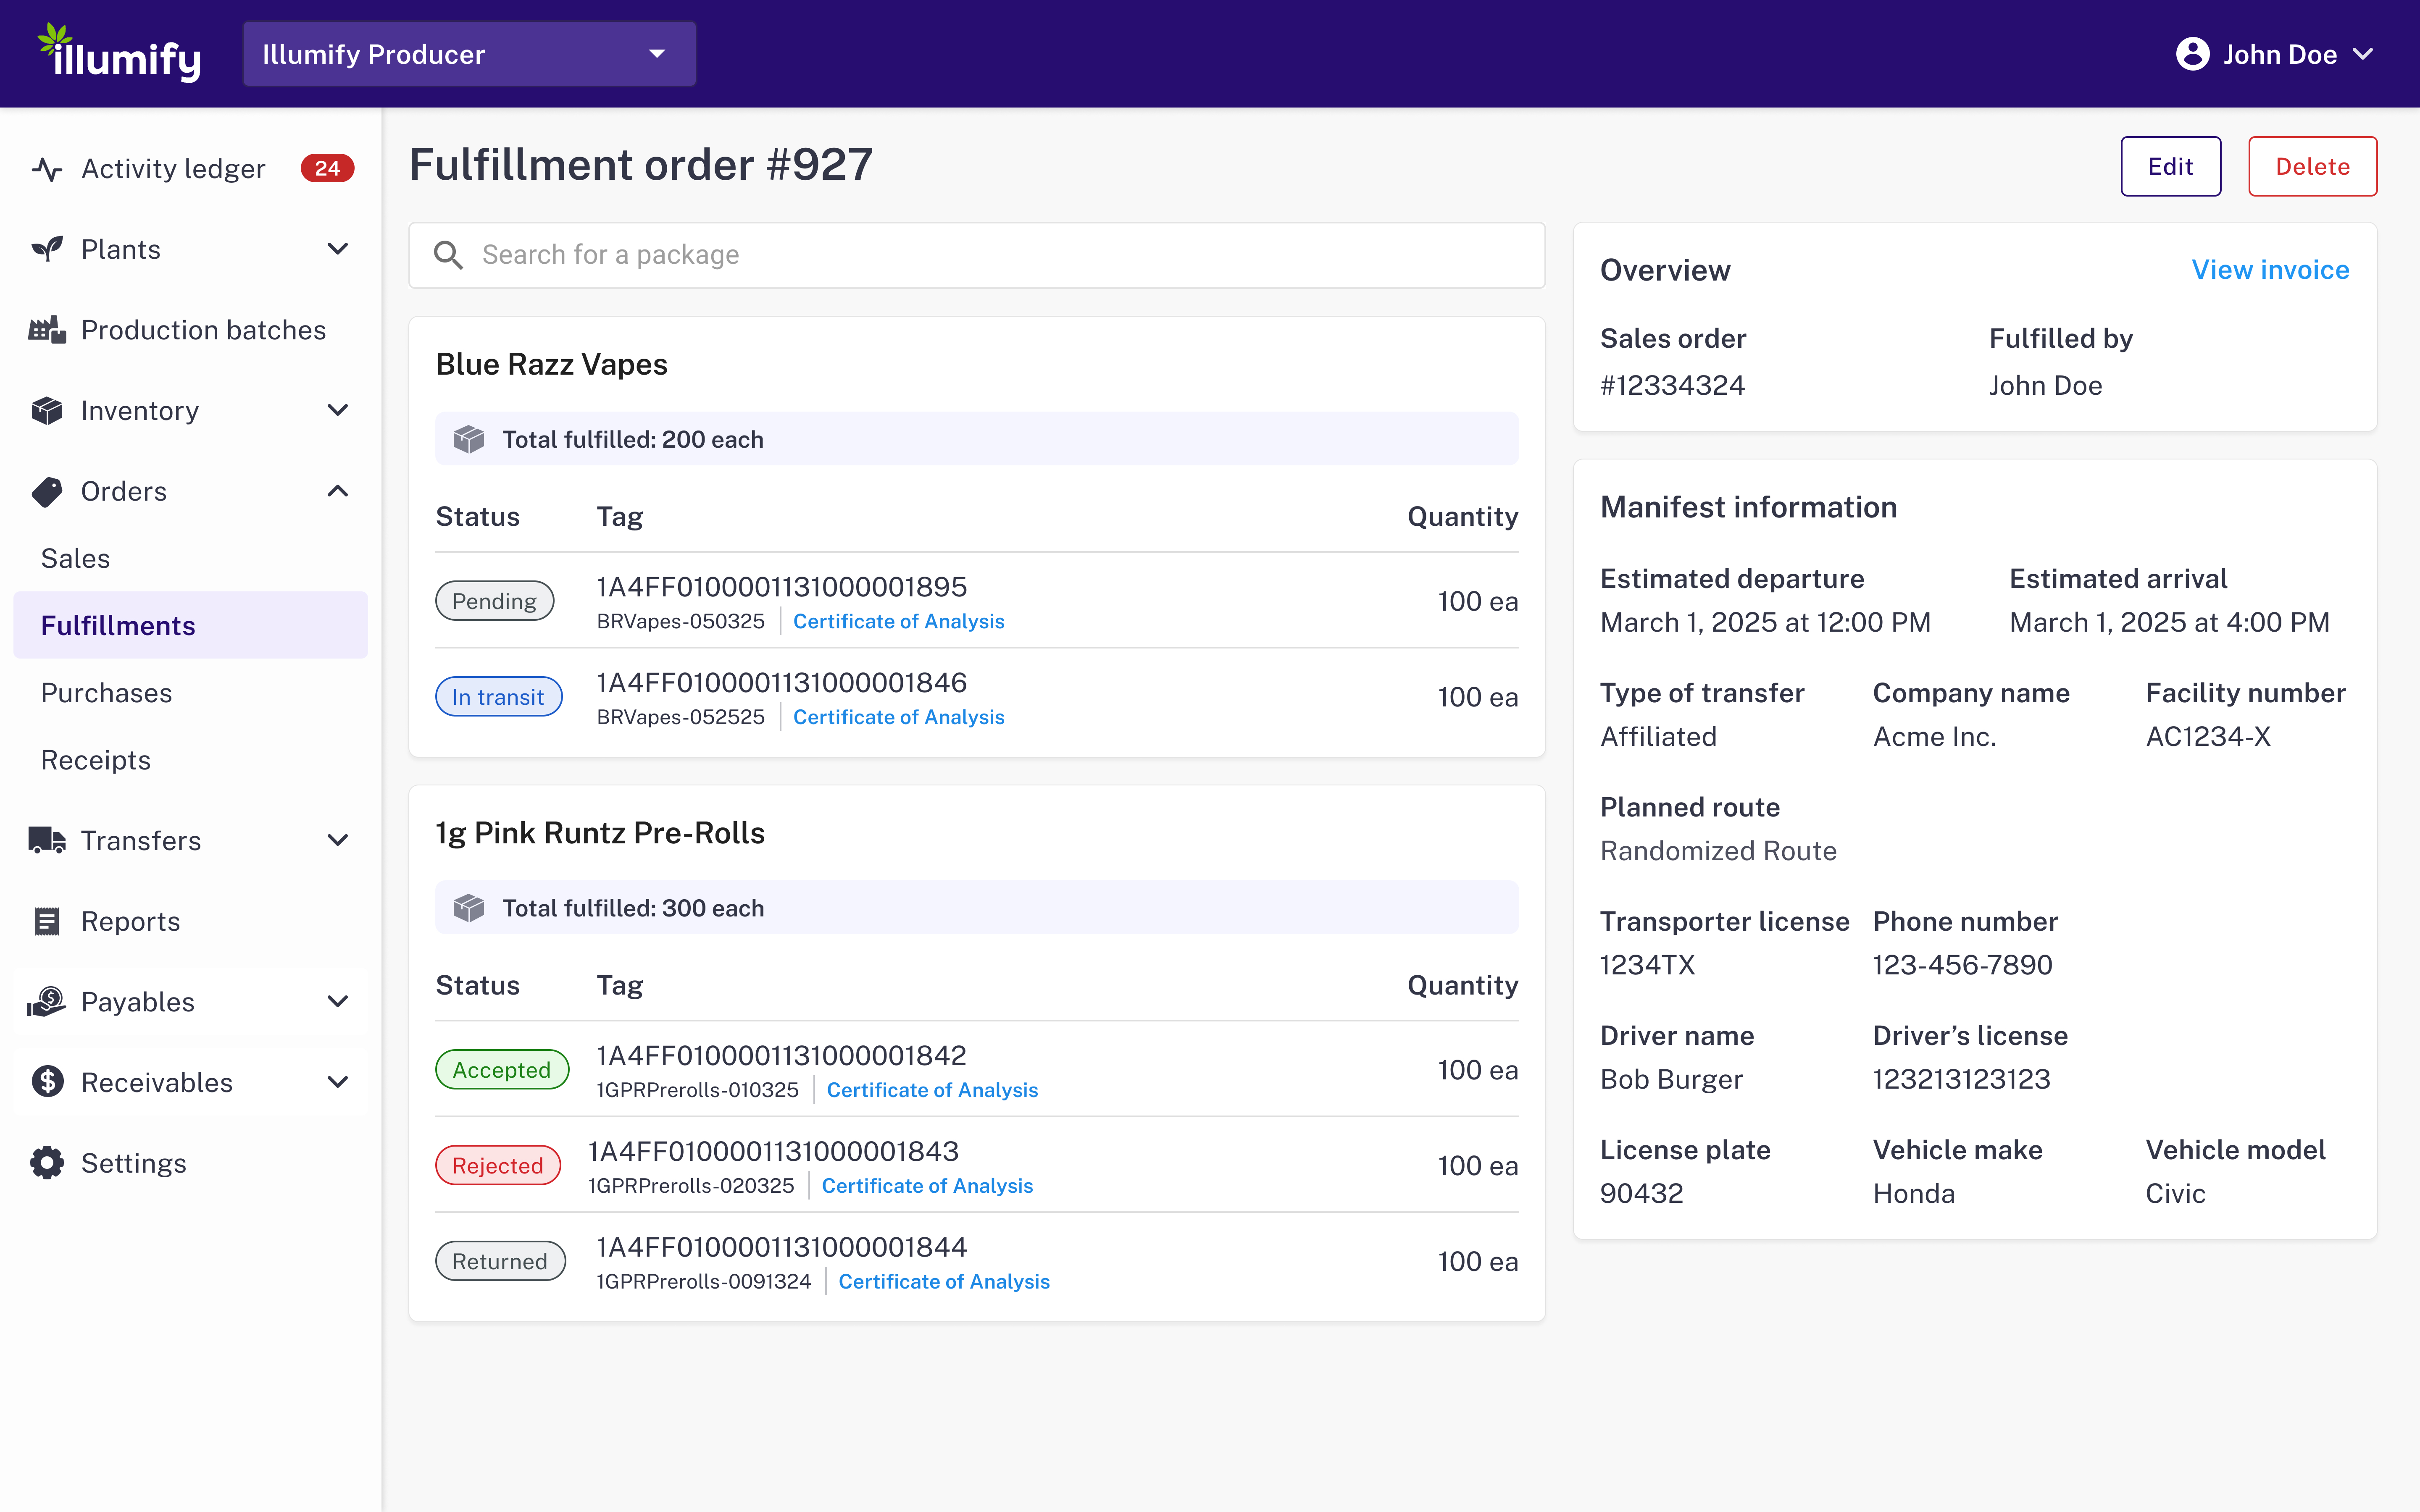Click the Edit button
This screenshot has height=1512, width=2420.
tap(2170, 166)
